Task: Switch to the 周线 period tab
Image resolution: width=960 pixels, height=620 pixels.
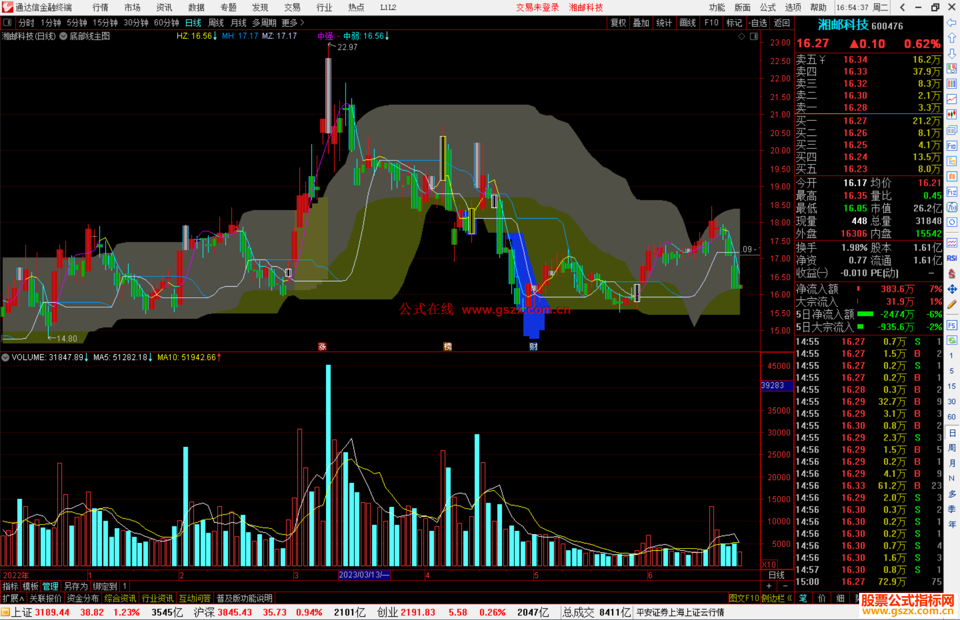Action: tap(216, 23)
